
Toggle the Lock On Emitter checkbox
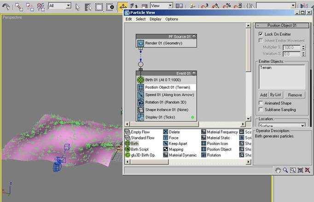point(261,34)
